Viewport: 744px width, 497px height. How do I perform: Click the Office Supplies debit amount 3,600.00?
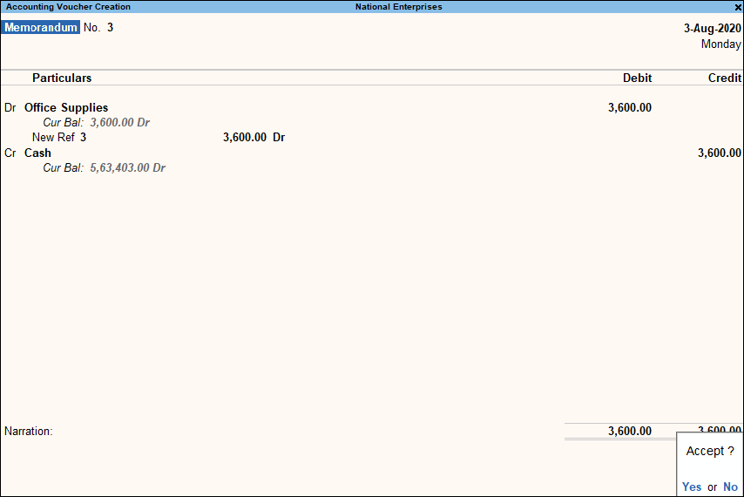(630, 108)
